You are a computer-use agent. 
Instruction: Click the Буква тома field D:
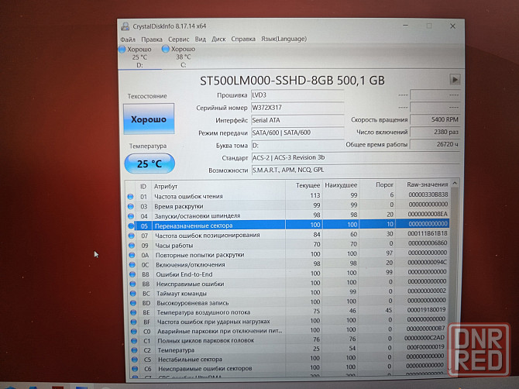tap(297, 146)
